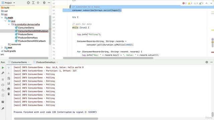The image size is (214, 120).
Task: Click the down stack trace arrow
Action: point(9,73)
